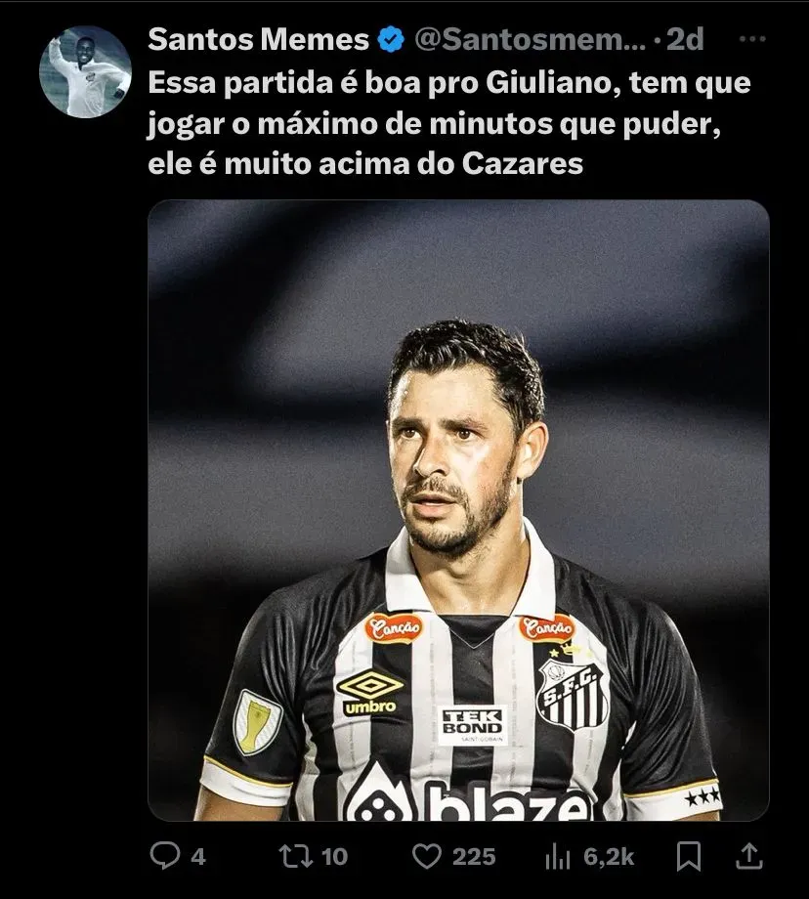Like the tweet with heart icon

point(427,857)
